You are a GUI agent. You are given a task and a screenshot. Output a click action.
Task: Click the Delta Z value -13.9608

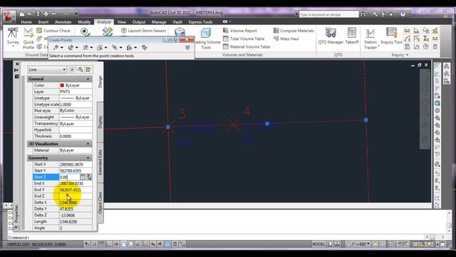76,215
